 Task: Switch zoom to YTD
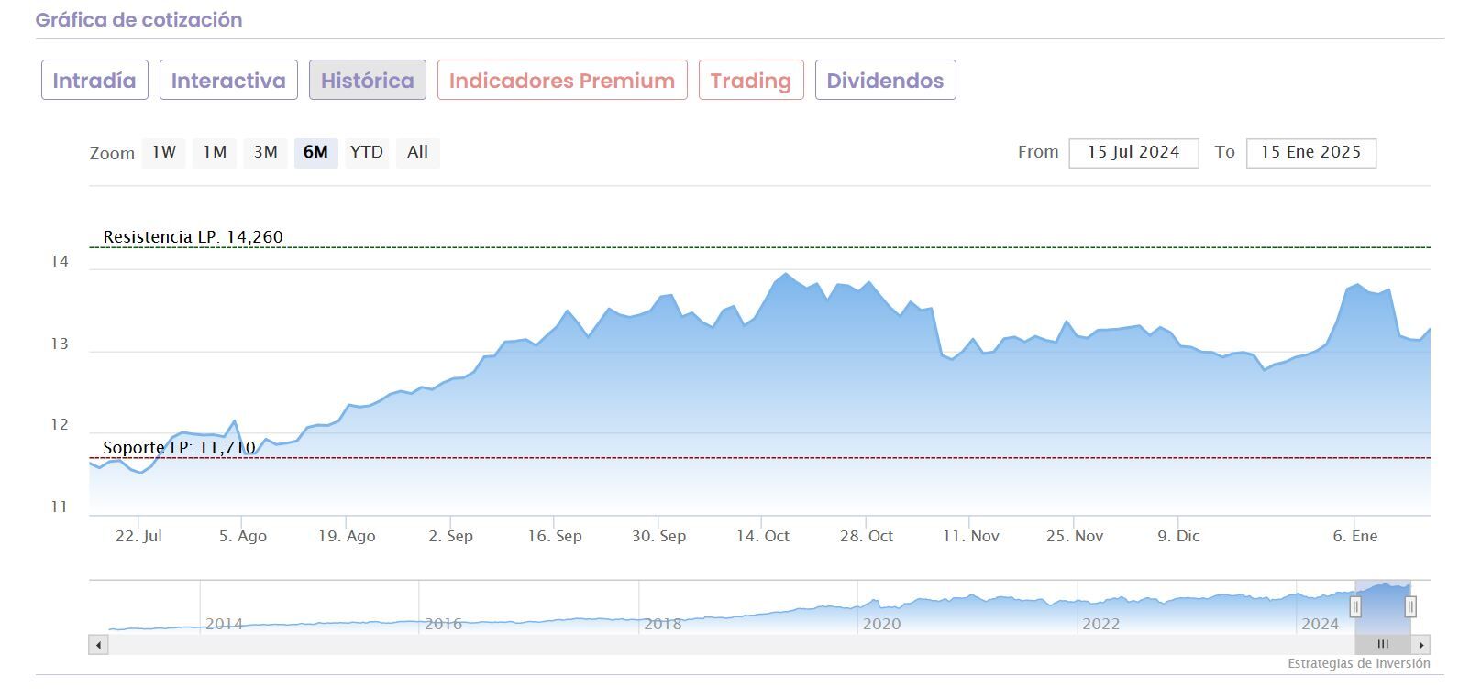[367, 152]
